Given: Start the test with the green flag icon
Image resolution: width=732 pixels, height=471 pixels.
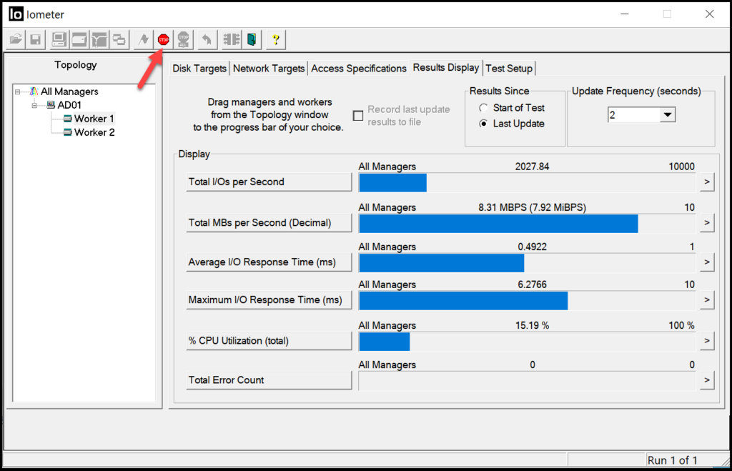Looking at the screenshot, I should tap(142, 39).
